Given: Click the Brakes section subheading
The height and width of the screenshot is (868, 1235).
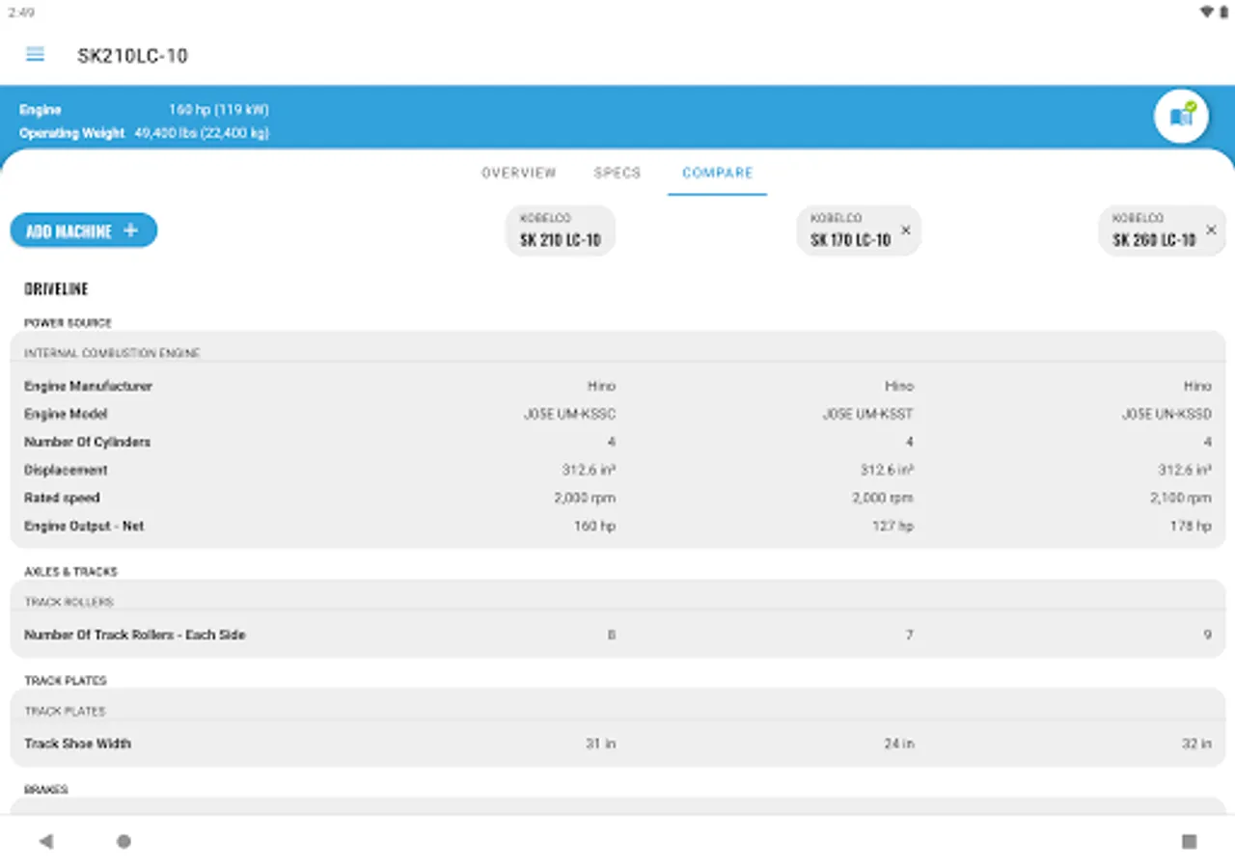Looking at the screenshot, I should tap(45, 790).
